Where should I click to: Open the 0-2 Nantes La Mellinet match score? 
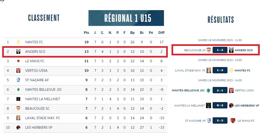coord(220,105)
